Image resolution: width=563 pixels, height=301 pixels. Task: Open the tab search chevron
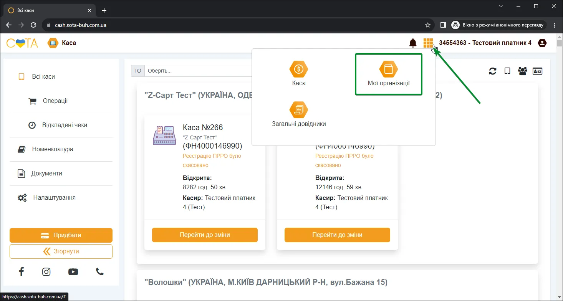(501, 6)
